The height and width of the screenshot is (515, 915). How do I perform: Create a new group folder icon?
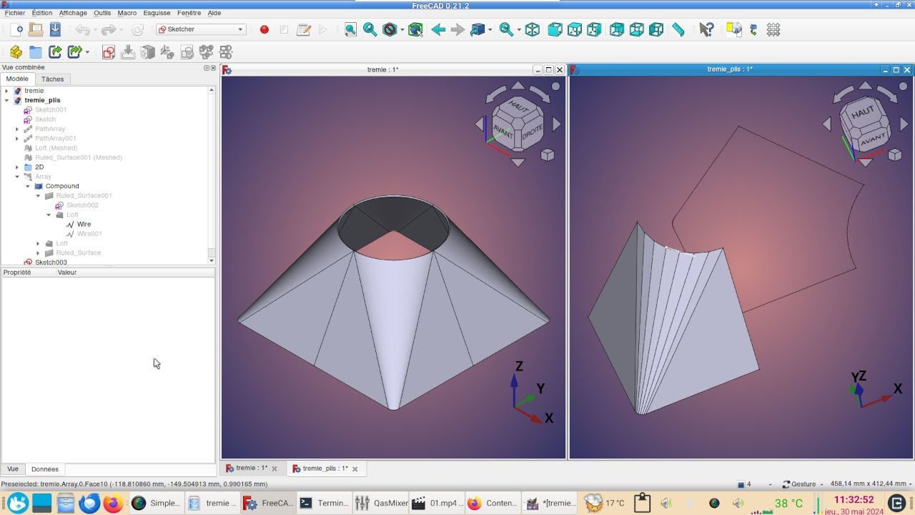(35, 52)
